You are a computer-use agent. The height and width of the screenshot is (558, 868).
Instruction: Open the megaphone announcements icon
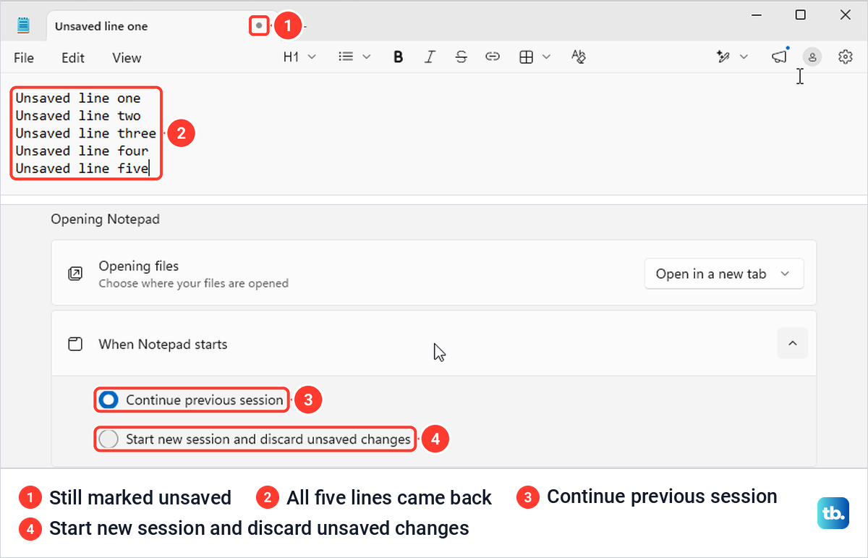click(779, 56)
